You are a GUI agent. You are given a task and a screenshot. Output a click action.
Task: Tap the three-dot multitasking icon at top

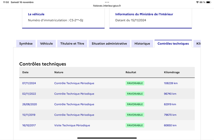tap(107, 2)
